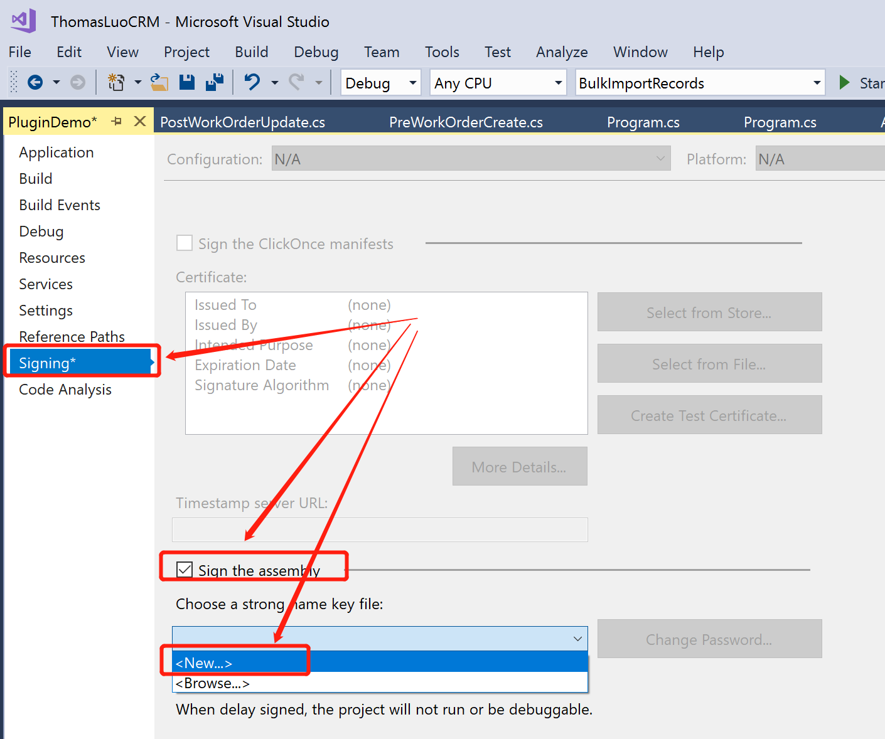This screenshot has height=739, width=885.
Task: Select the Code Analysis properties page
Action: tap(65, 390)
